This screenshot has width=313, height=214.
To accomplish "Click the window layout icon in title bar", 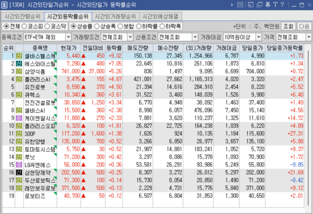I will click(251, 5).
